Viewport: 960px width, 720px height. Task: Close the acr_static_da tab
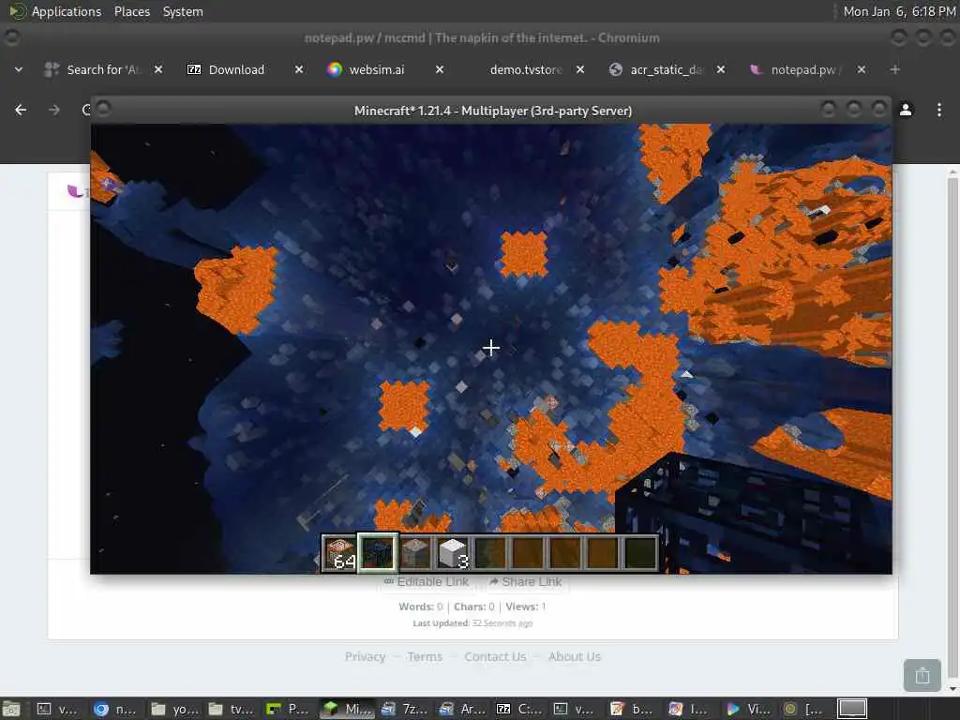click(x=721, y=69)
